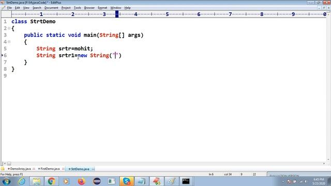The image size is (331, 186).
Task: Click the folder icon left of document tabs
Action: coord(3,169)
